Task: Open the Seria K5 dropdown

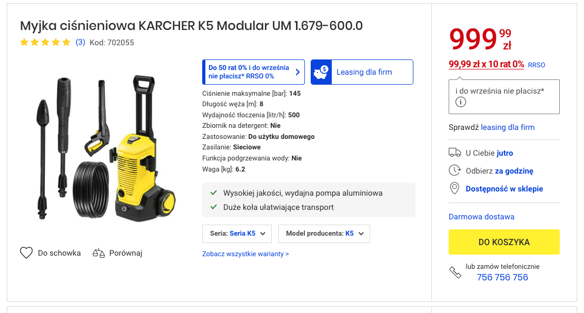Action: (237, 234)
